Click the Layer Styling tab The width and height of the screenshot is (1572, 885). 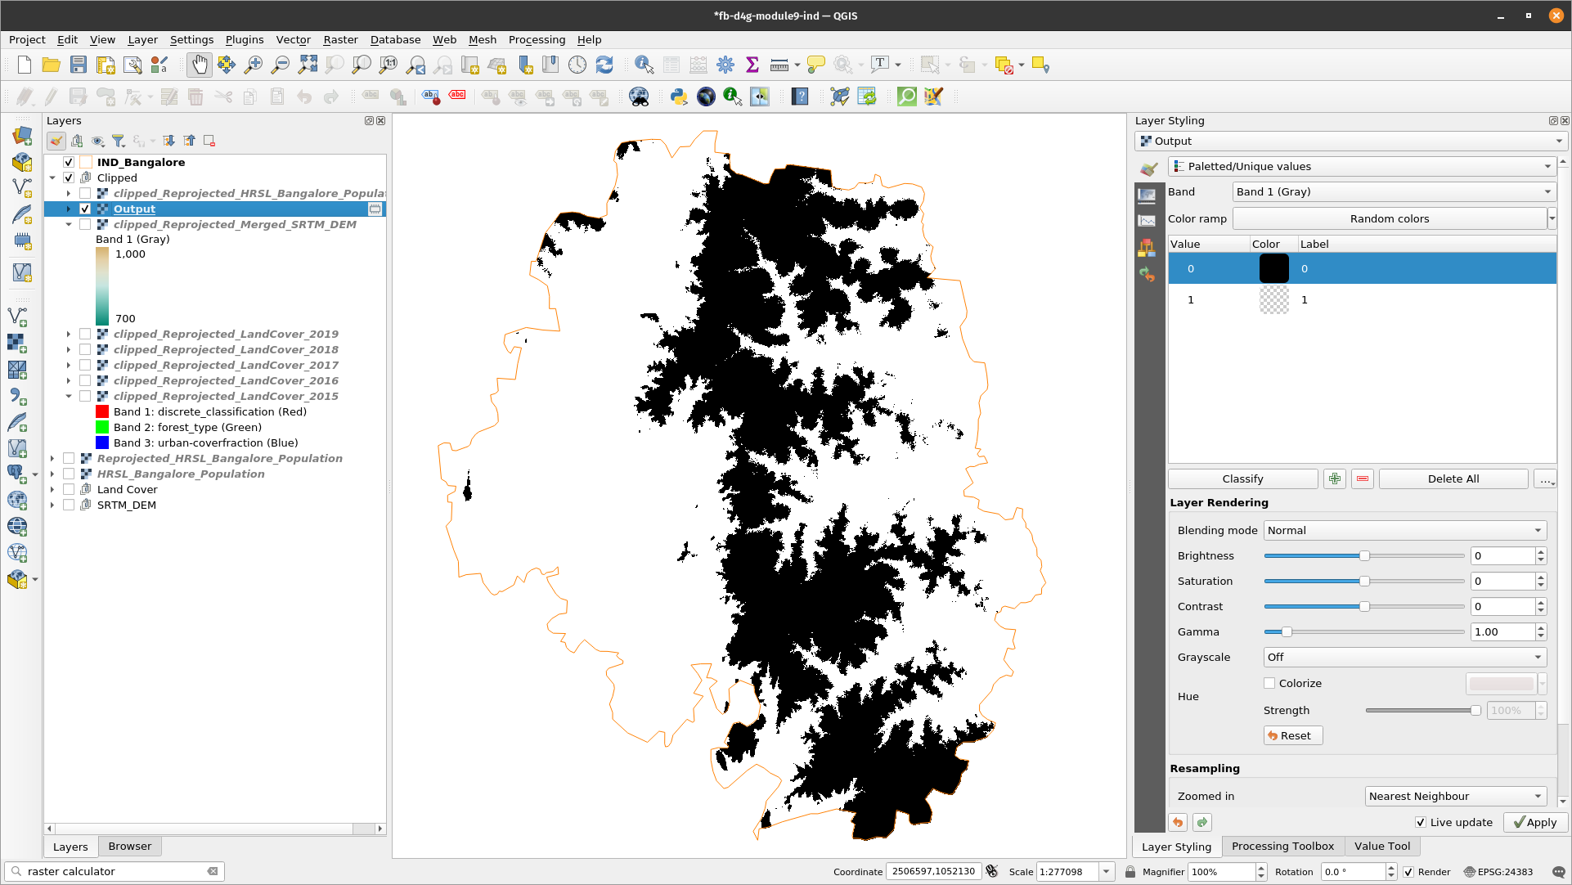tap(1177, 846)
